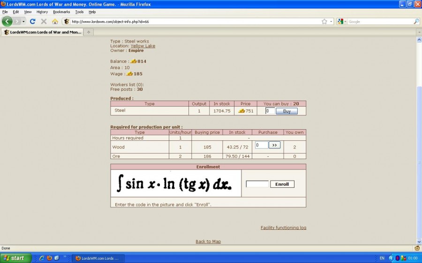Reload the page with the blue Refresh icon
Viewport: 422px width, 263px height.
32,22
